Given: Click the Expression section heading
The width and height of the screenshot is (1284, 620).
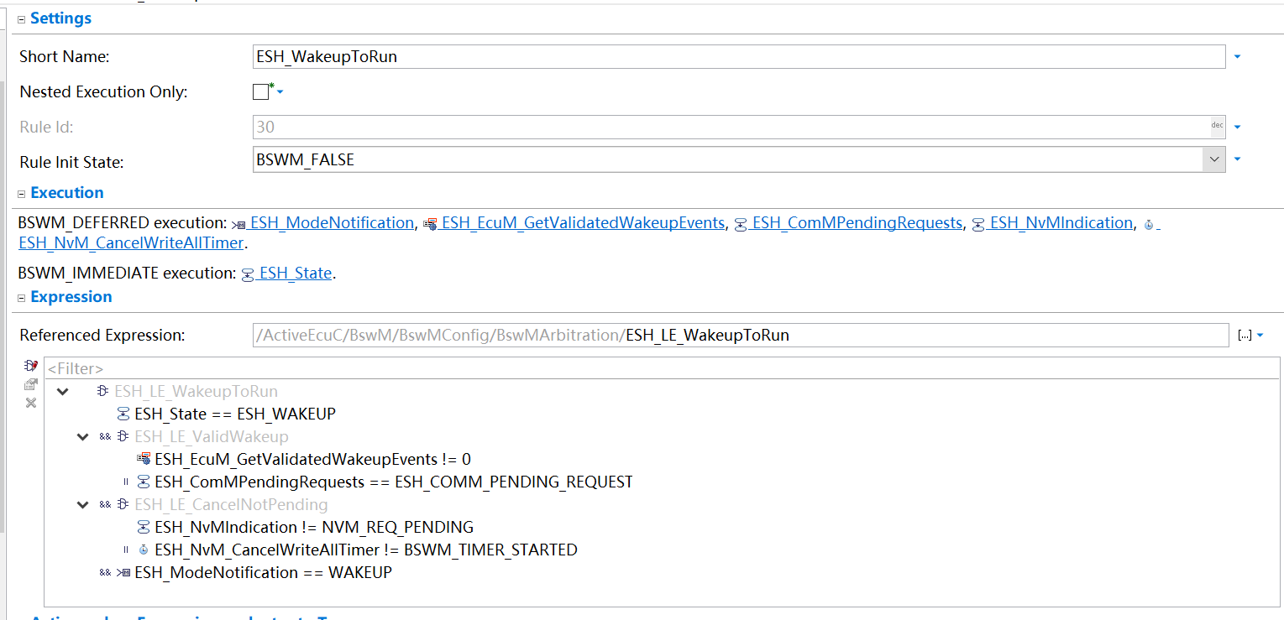Looking at the screenshot, I should 71,297.
